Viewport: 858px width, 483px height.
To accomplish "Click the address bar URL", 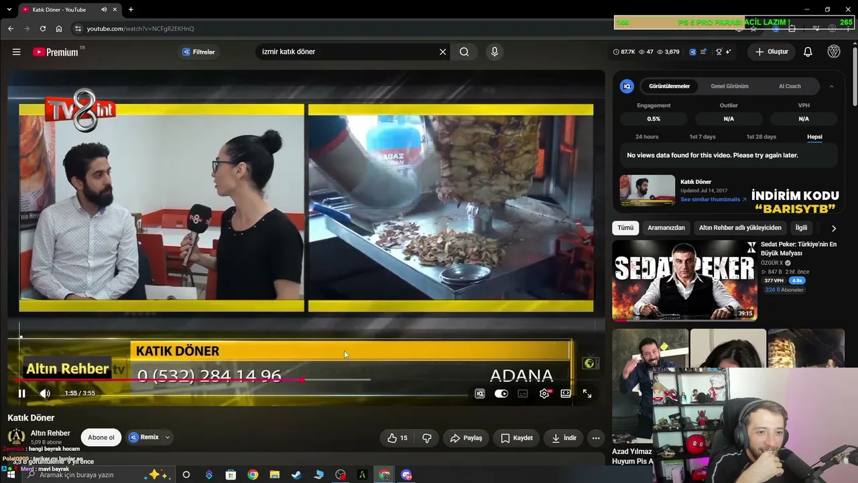I will coord(140,29).
